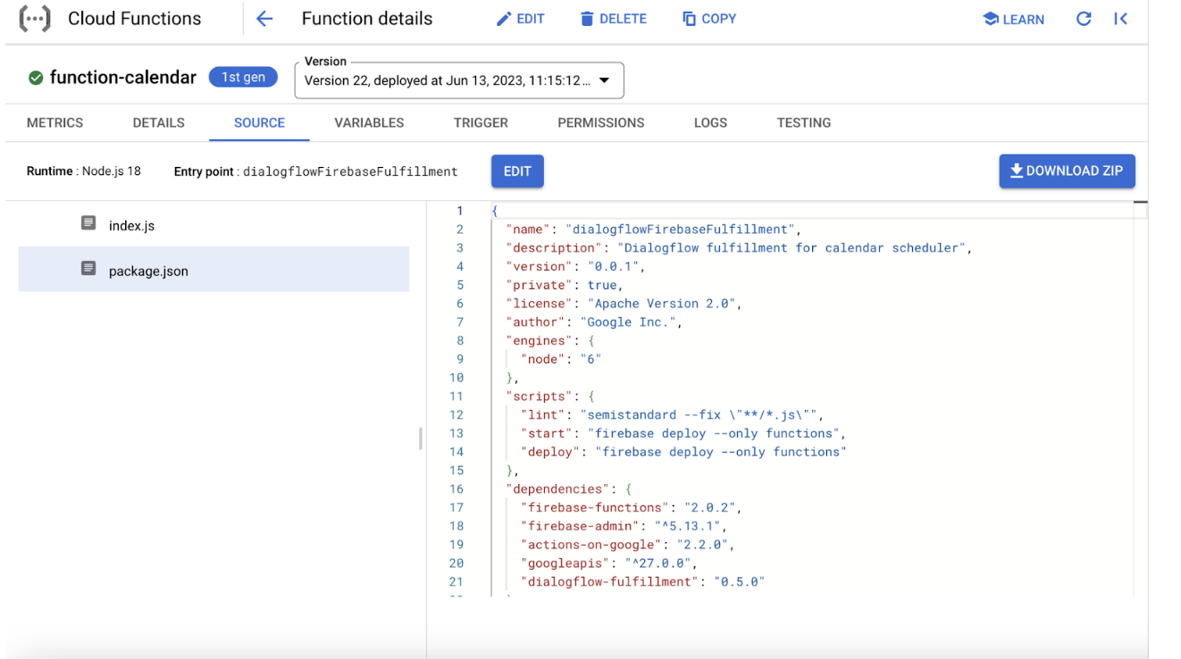
Task: Switch to the DETAILS tab
Action: 159,123
